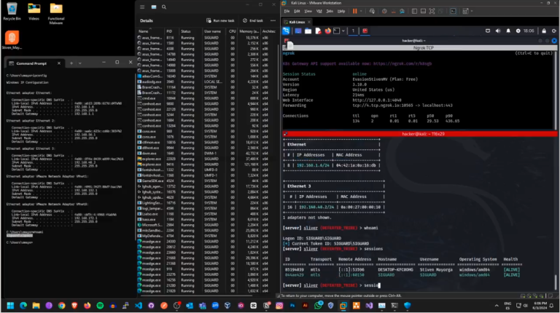Open VMware Help menu

(x=341, y=12)
